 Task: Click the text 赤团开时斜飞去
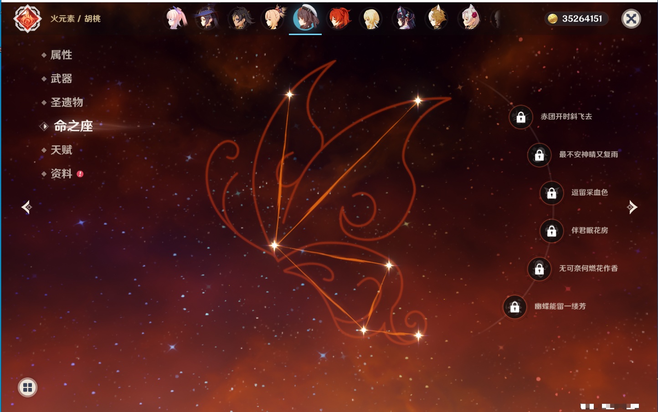coord(566,117)
